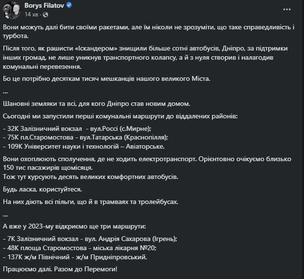Image resolution: width=304 pixels, height=279 pixels.
Task: Open the three-dot post options menu
Action: point(287,9)
